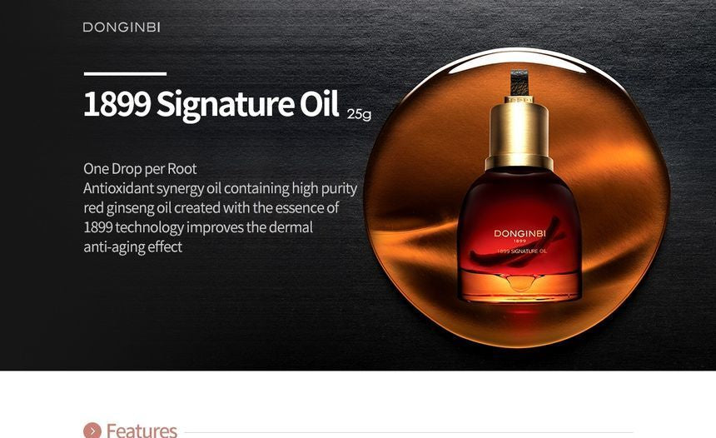Screen dimensions: 716x438
Task: Click the DONGINBI logo at top left
Action: [x=122, y=27]
